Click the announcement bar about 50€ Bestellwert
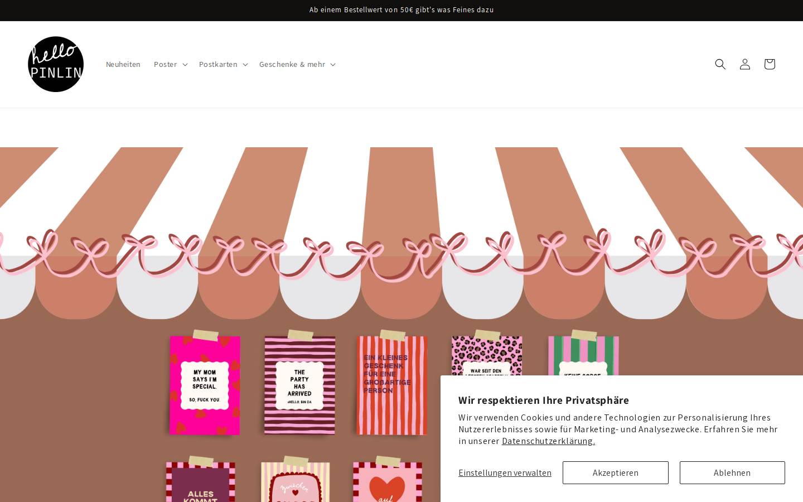This screenshot has width=803, height=502. [401, 10]
